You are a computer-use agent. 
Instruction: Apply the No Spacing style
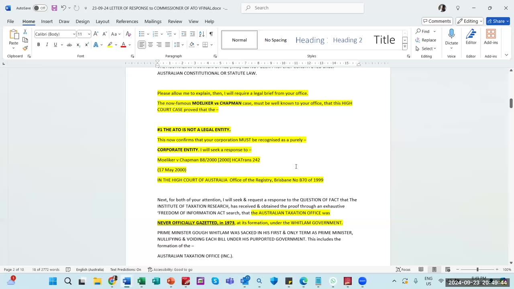pos(275,40)
